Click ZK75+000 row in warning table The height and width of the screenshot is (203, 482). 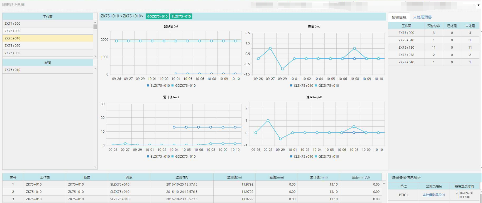(434, 33)
